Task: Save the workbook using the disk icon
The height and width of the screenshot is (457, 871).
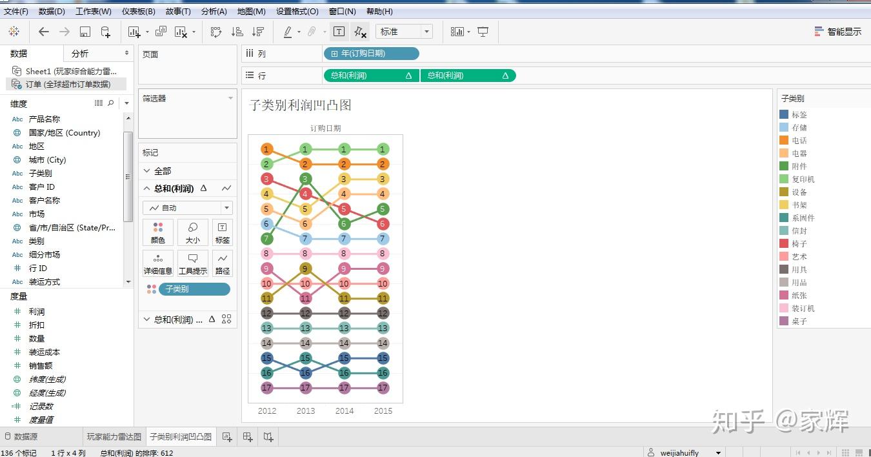Action: click(85, 32)
